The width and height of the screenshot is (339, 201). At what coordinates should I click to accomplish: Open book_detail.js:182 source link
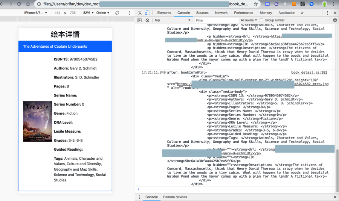click(309, 72)
